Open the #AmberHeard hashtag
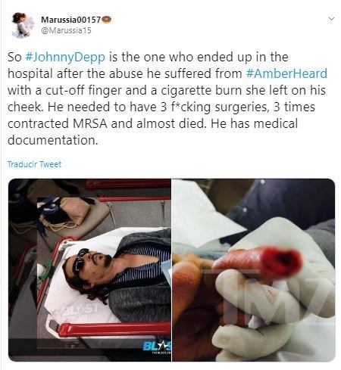The image size is (341, 370). [x=286, y=73]
